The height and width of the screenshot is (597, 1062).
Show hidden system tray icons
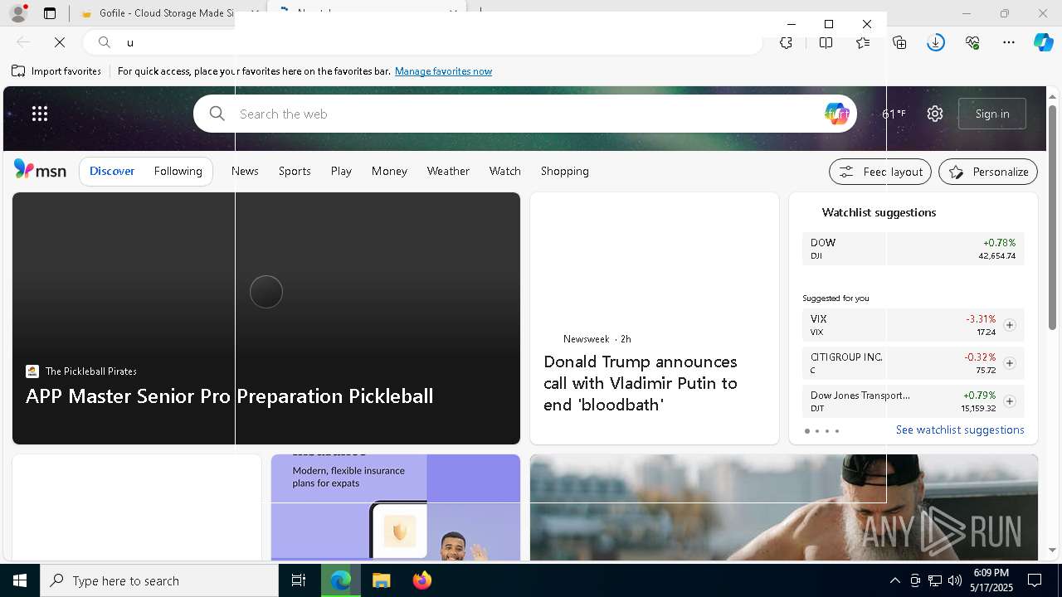(x=894, y=580)
